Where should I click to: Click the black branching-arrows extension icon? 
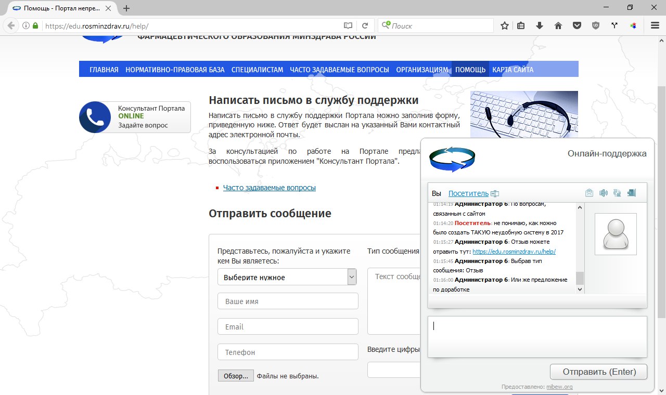(614, 25)
